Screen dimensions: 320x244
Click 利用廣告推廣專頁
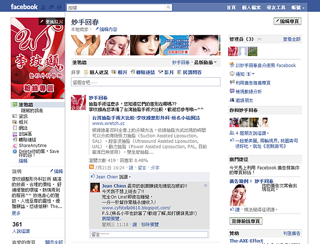[x=253, y=83]
